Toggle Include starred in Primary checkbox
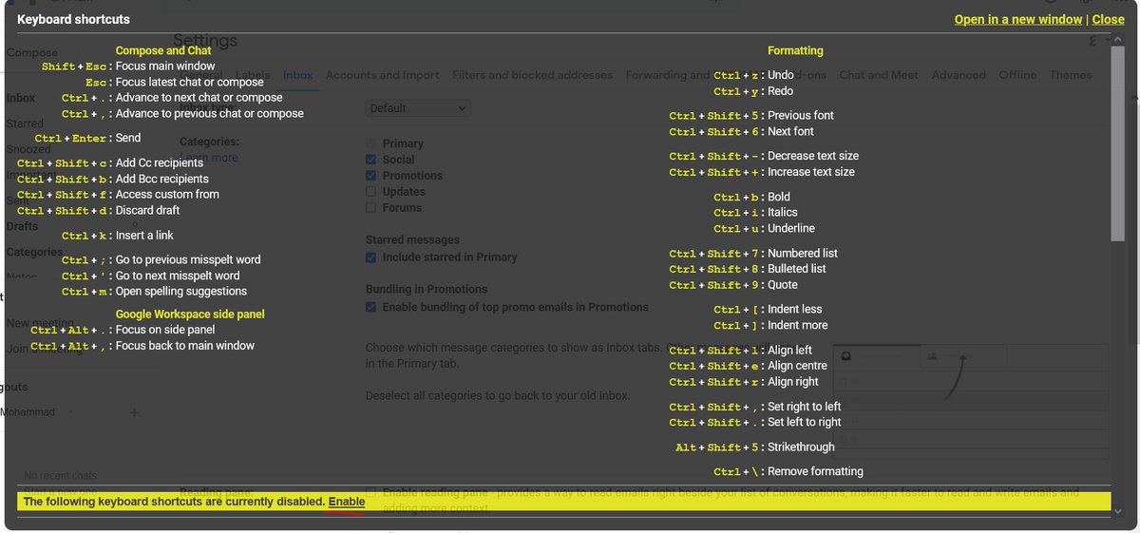Screen dimensions: 1140x533 click(371, 257)
